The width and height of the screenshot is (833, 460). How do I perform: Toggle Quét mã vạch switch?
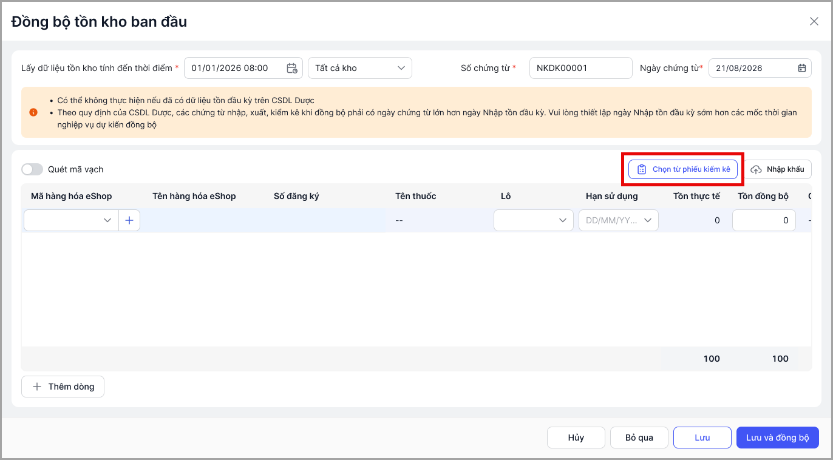point(32,169)
